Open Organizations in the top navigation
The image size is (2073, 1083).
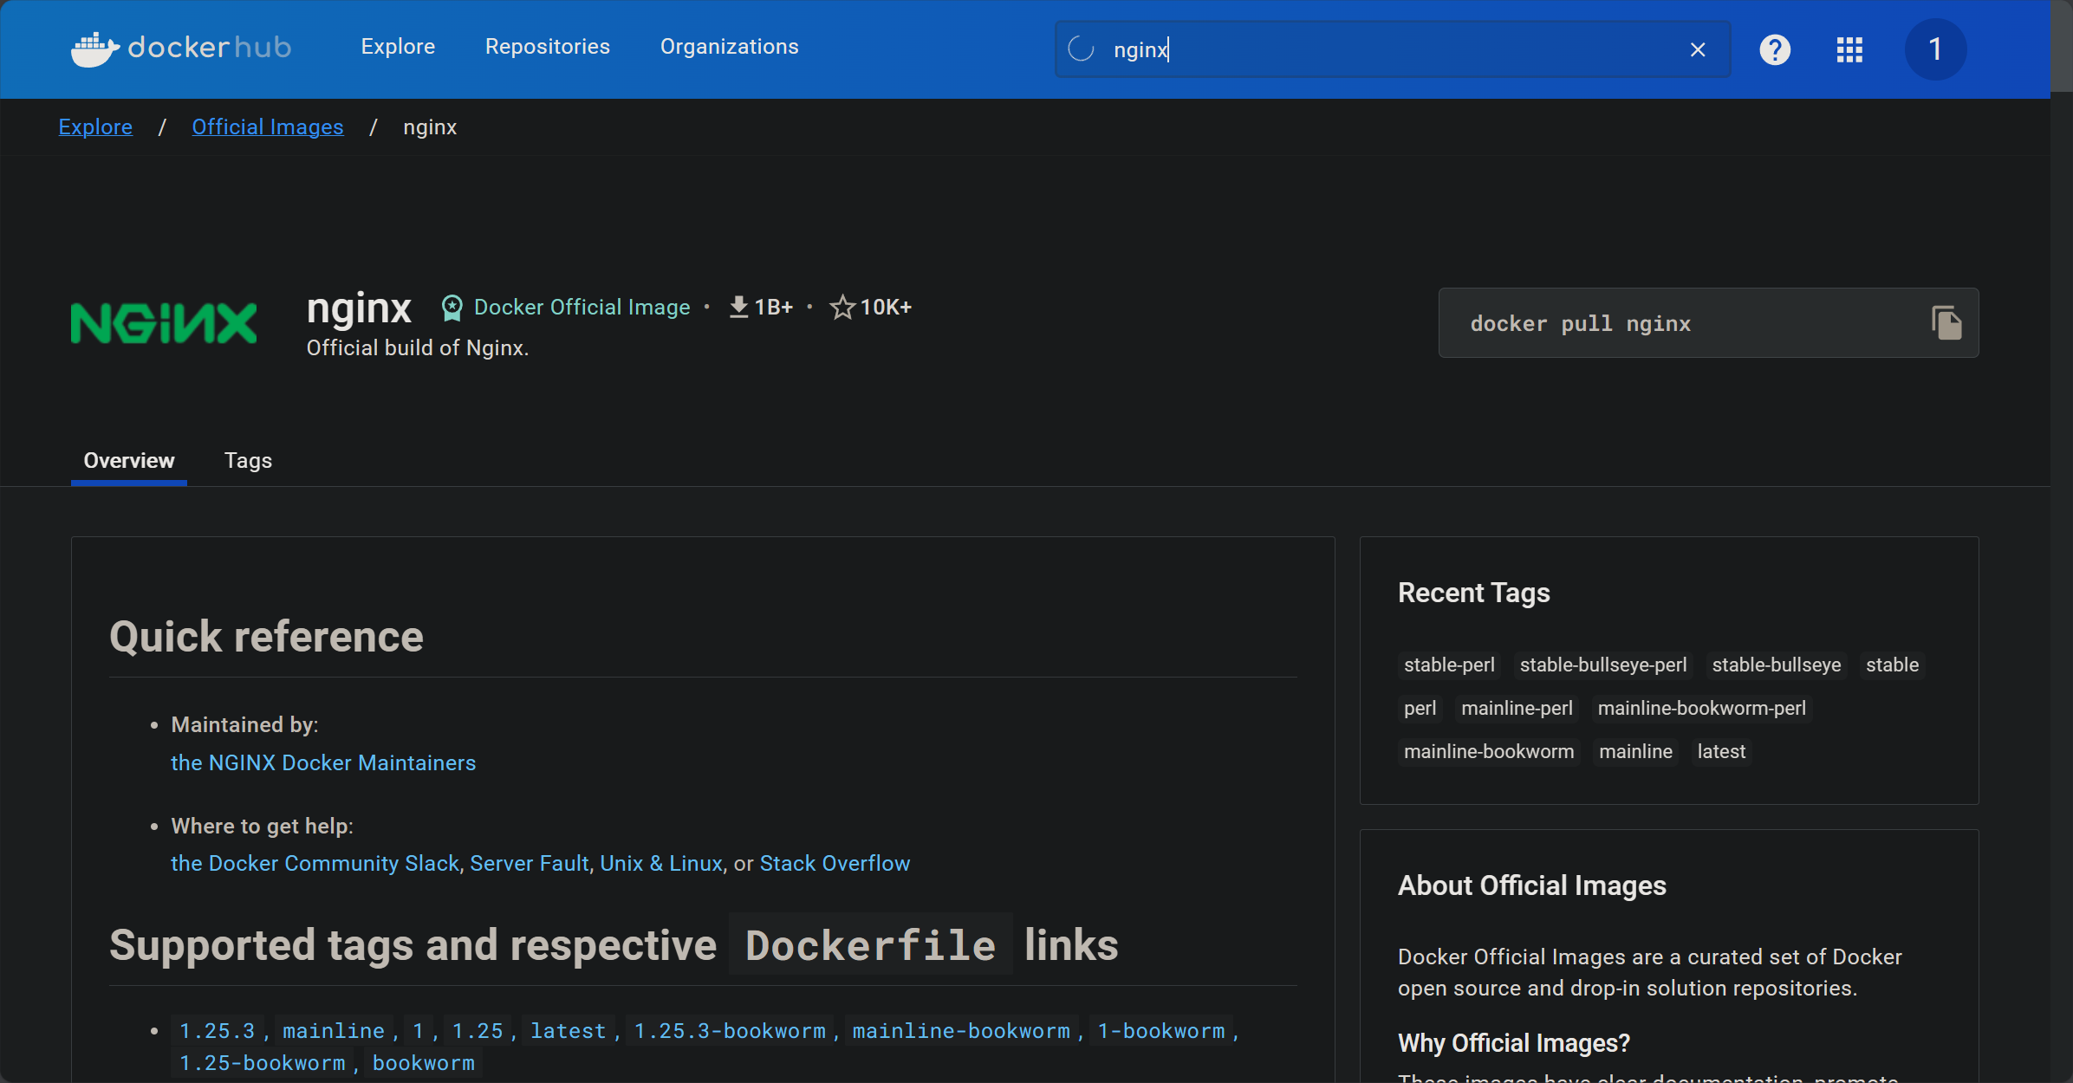[730, 47]
